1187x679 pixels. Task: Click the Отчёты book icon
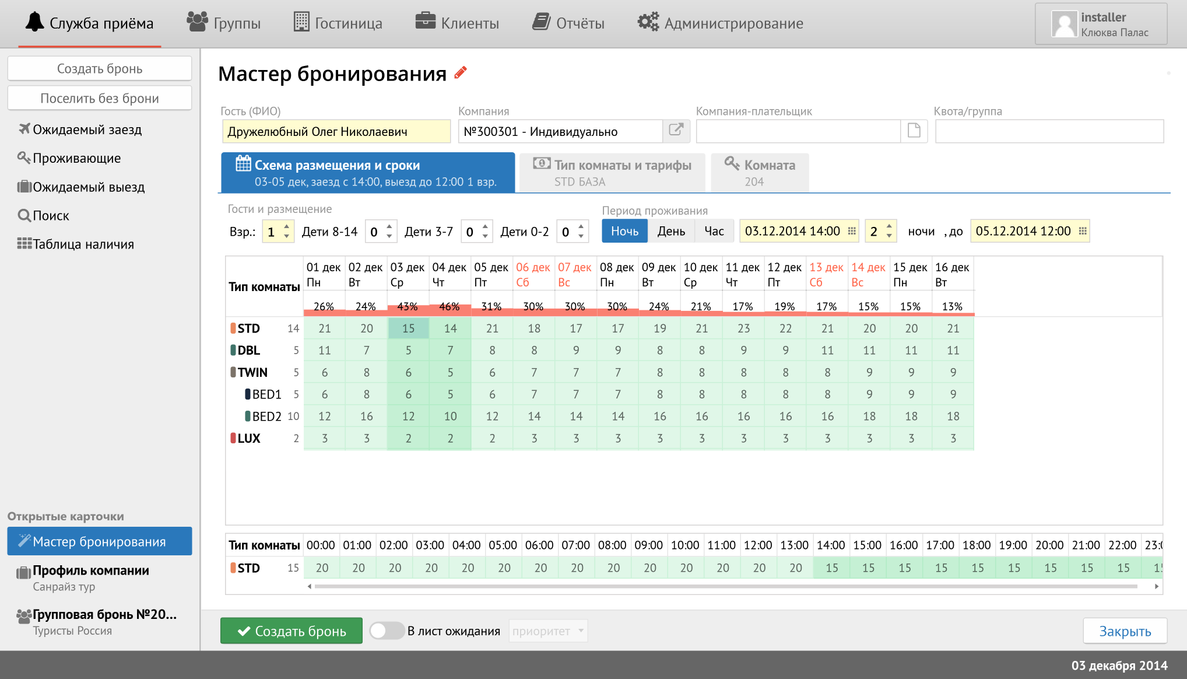[x=541, y=22]
